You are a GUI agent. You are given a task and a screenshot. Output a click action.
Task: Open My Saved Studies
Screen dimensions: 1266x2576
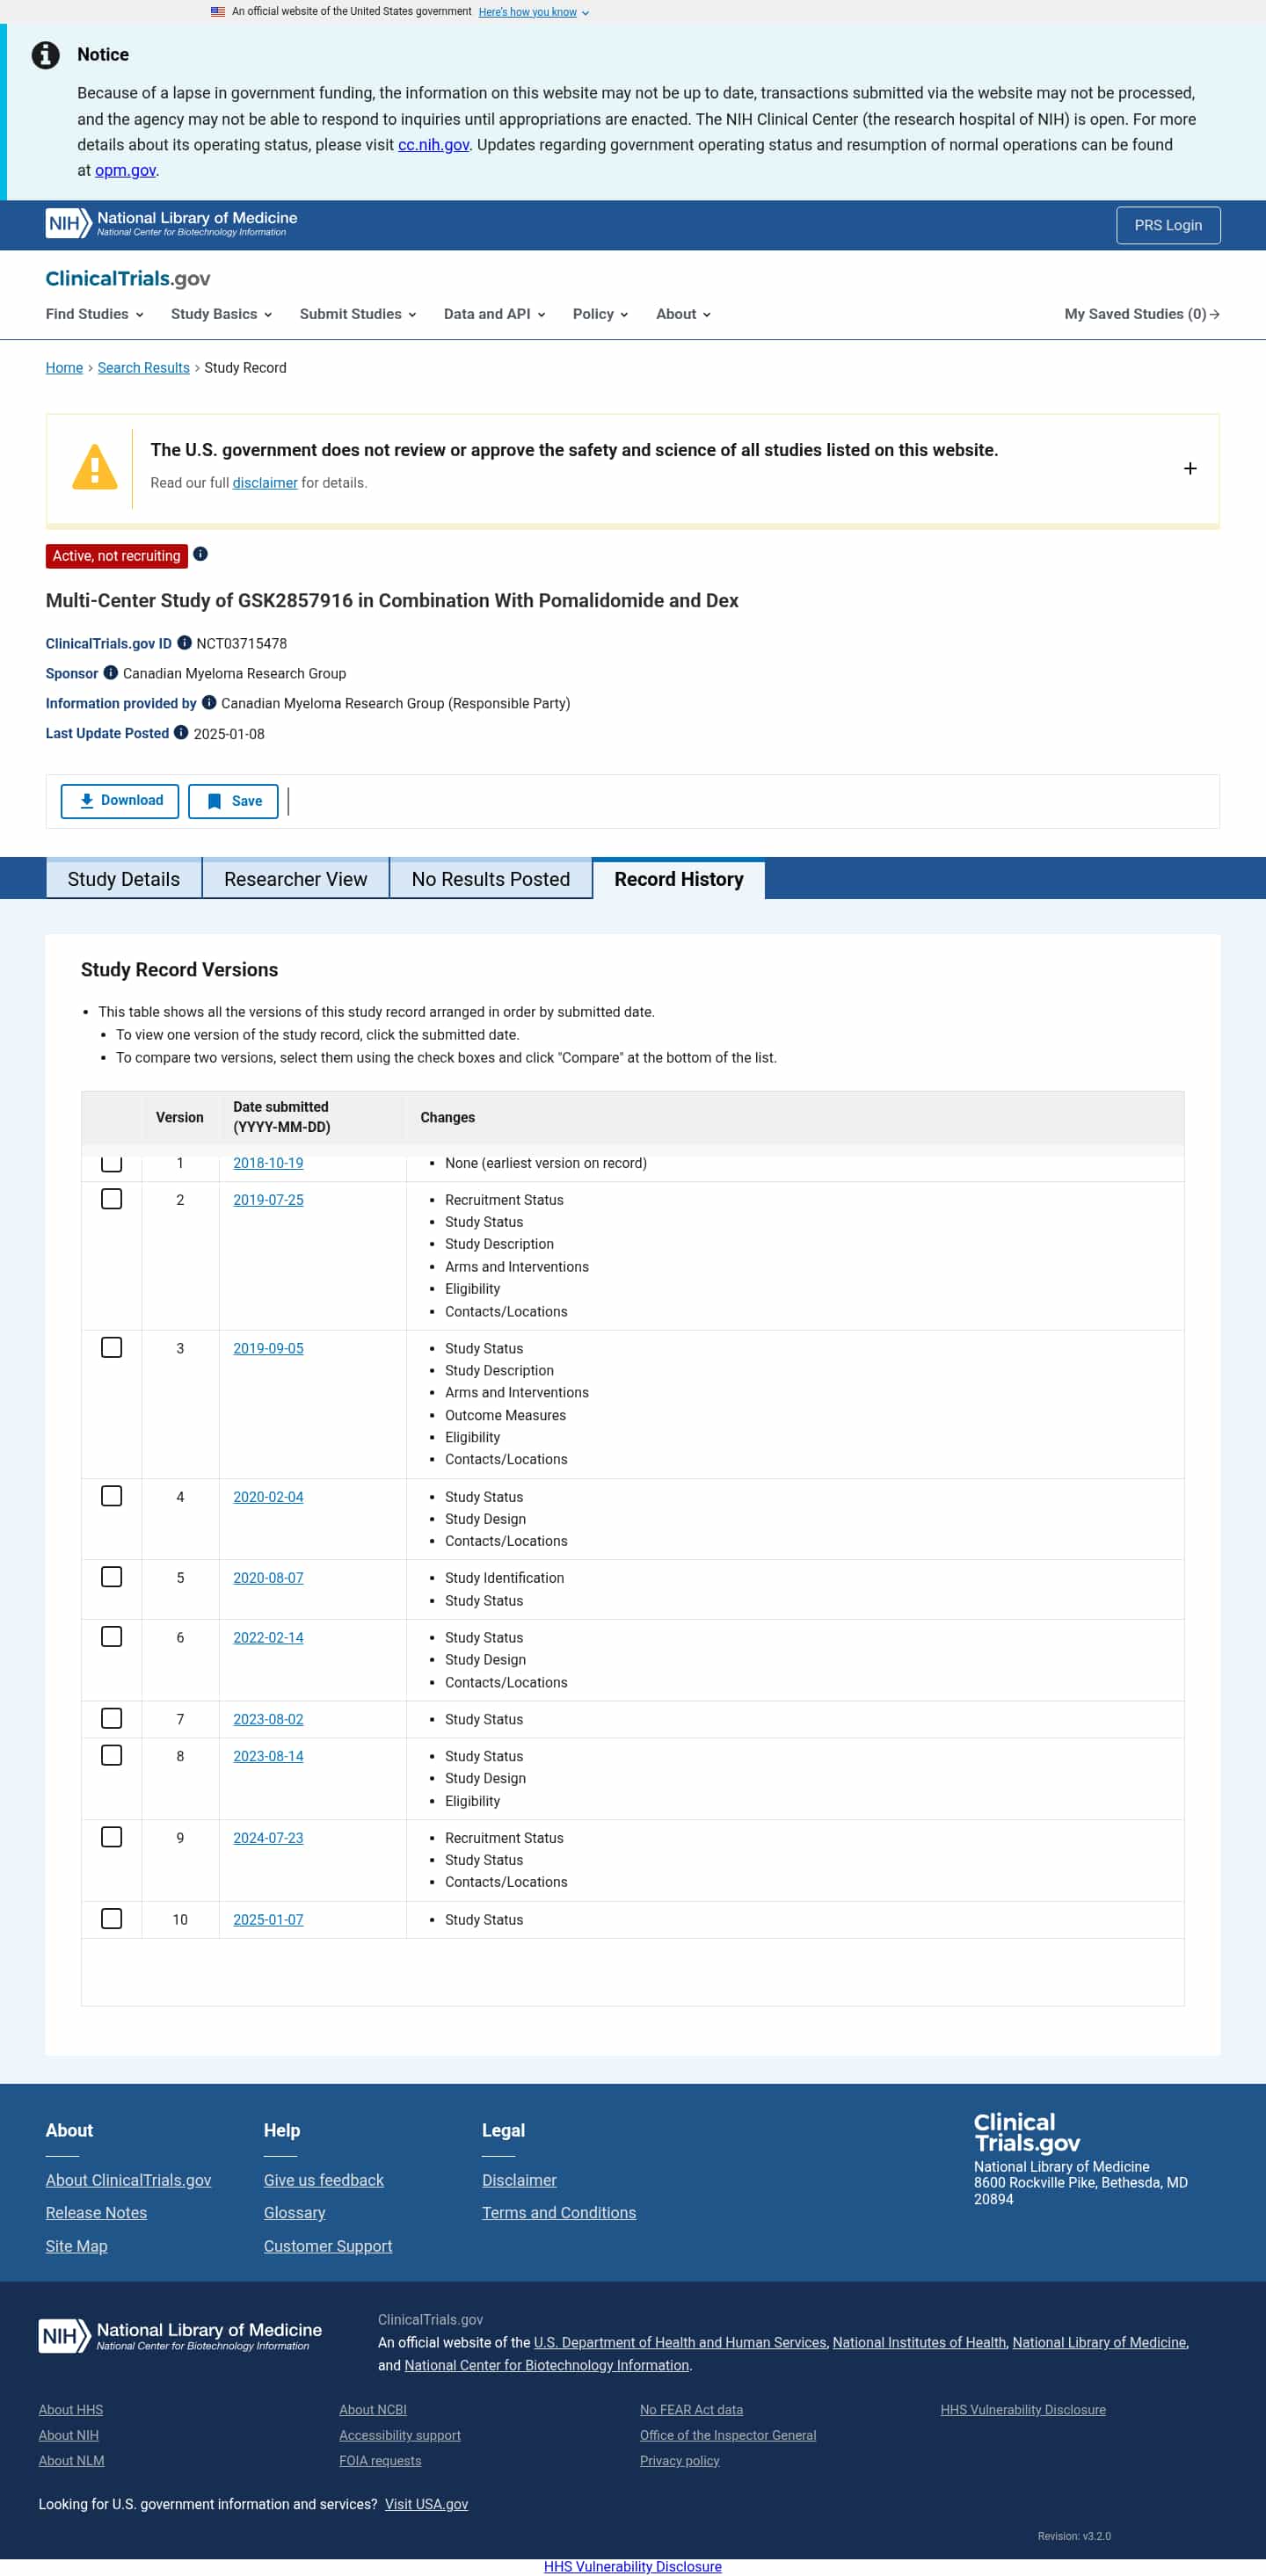(1142, 314)
